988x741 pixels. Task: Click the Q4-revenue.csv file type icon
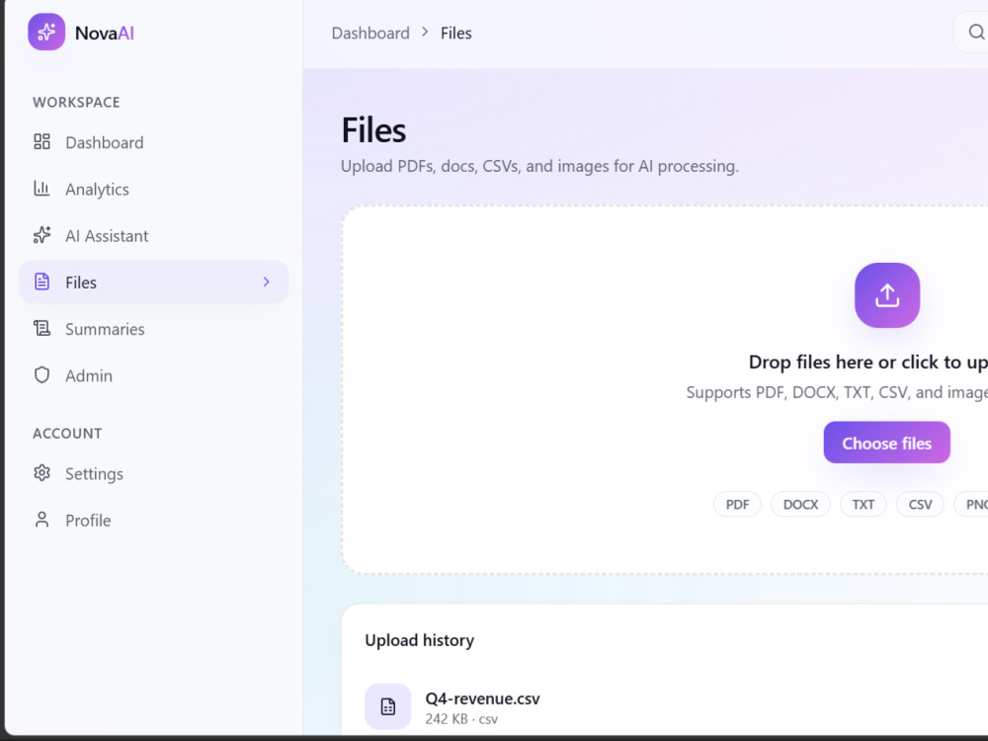pyautogui.click(x=388, y=707)
